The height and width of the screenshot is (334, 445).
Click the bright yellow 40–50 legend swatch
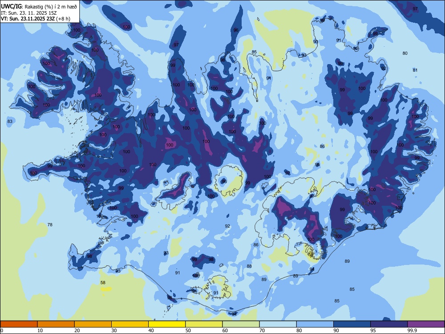pos(167,324)
